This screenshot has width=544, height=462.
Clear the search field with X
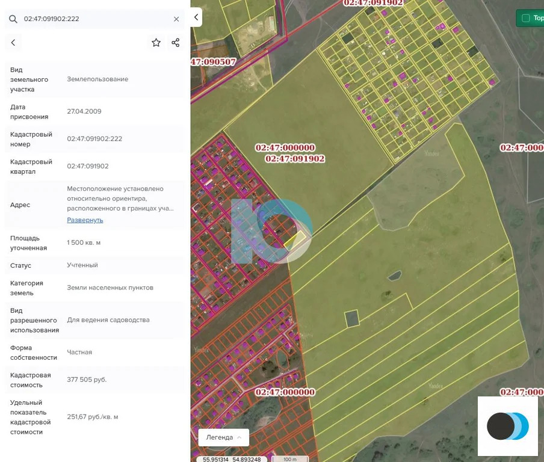tap(176, 19)
